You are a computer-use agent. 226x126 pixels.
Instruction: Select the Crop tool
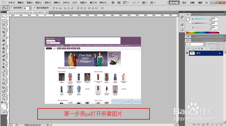coord(4,32)
